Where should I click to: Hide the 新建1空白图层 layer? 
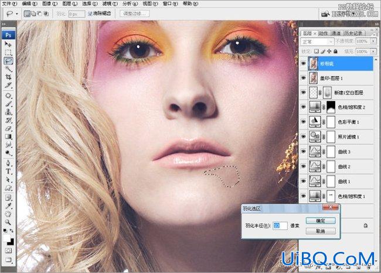tap(304, 93)
